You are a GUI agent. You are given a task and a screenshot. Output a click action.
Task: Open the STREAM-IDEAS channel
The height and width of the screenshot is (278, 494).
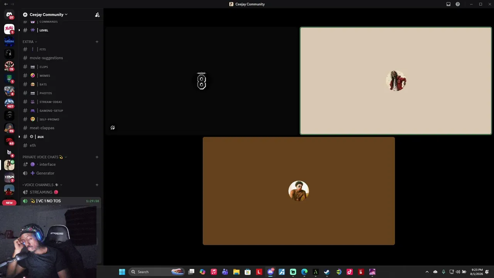pos(60,102)
